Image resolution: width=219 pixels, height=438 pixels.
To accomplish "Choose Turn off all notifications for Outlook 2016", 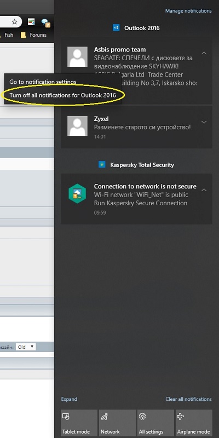I will click(x=62, y=95).
